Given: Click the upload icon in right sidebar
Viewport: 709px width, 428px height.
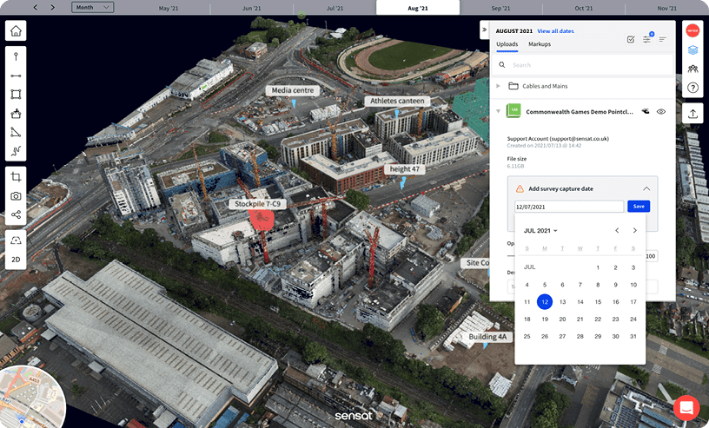Looking at the screenshot, I should pos(692,113).
